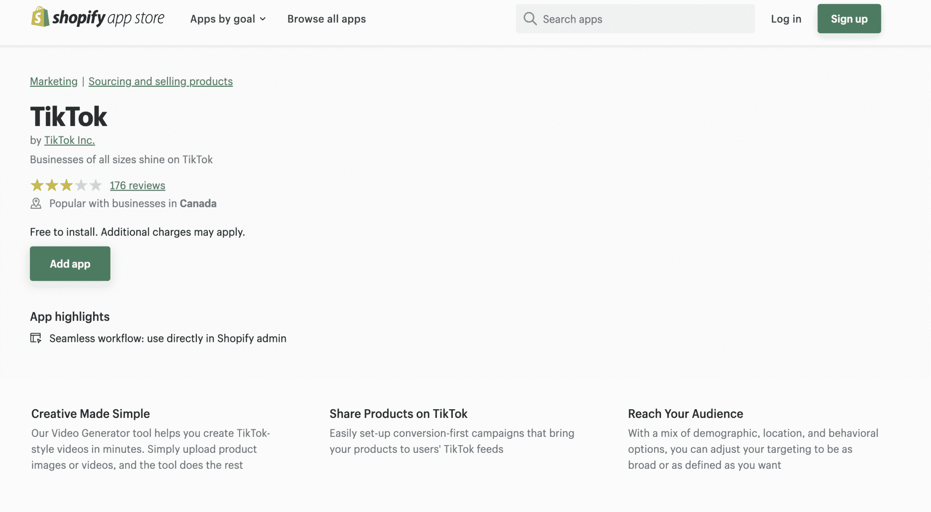Open Browse all apps
The width and height of the screenshot is (931, 512).
(x=326, y=19)
